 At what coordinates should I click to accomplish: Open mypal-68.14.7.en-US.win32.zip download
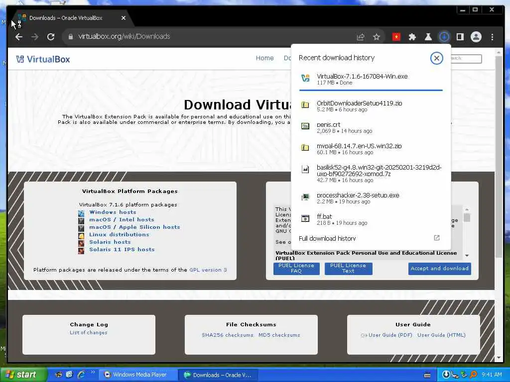[x=371, y=149]
